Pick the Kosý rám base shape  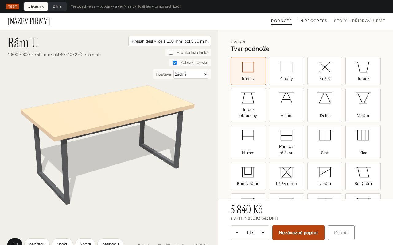click(x=363, y=176)
